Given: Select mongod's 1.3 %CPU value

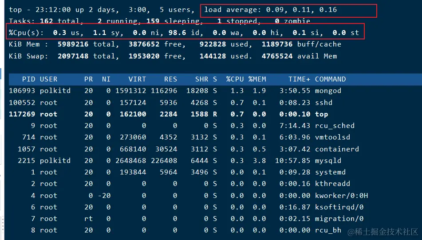Looking at the screenshot, I should 237,91.
